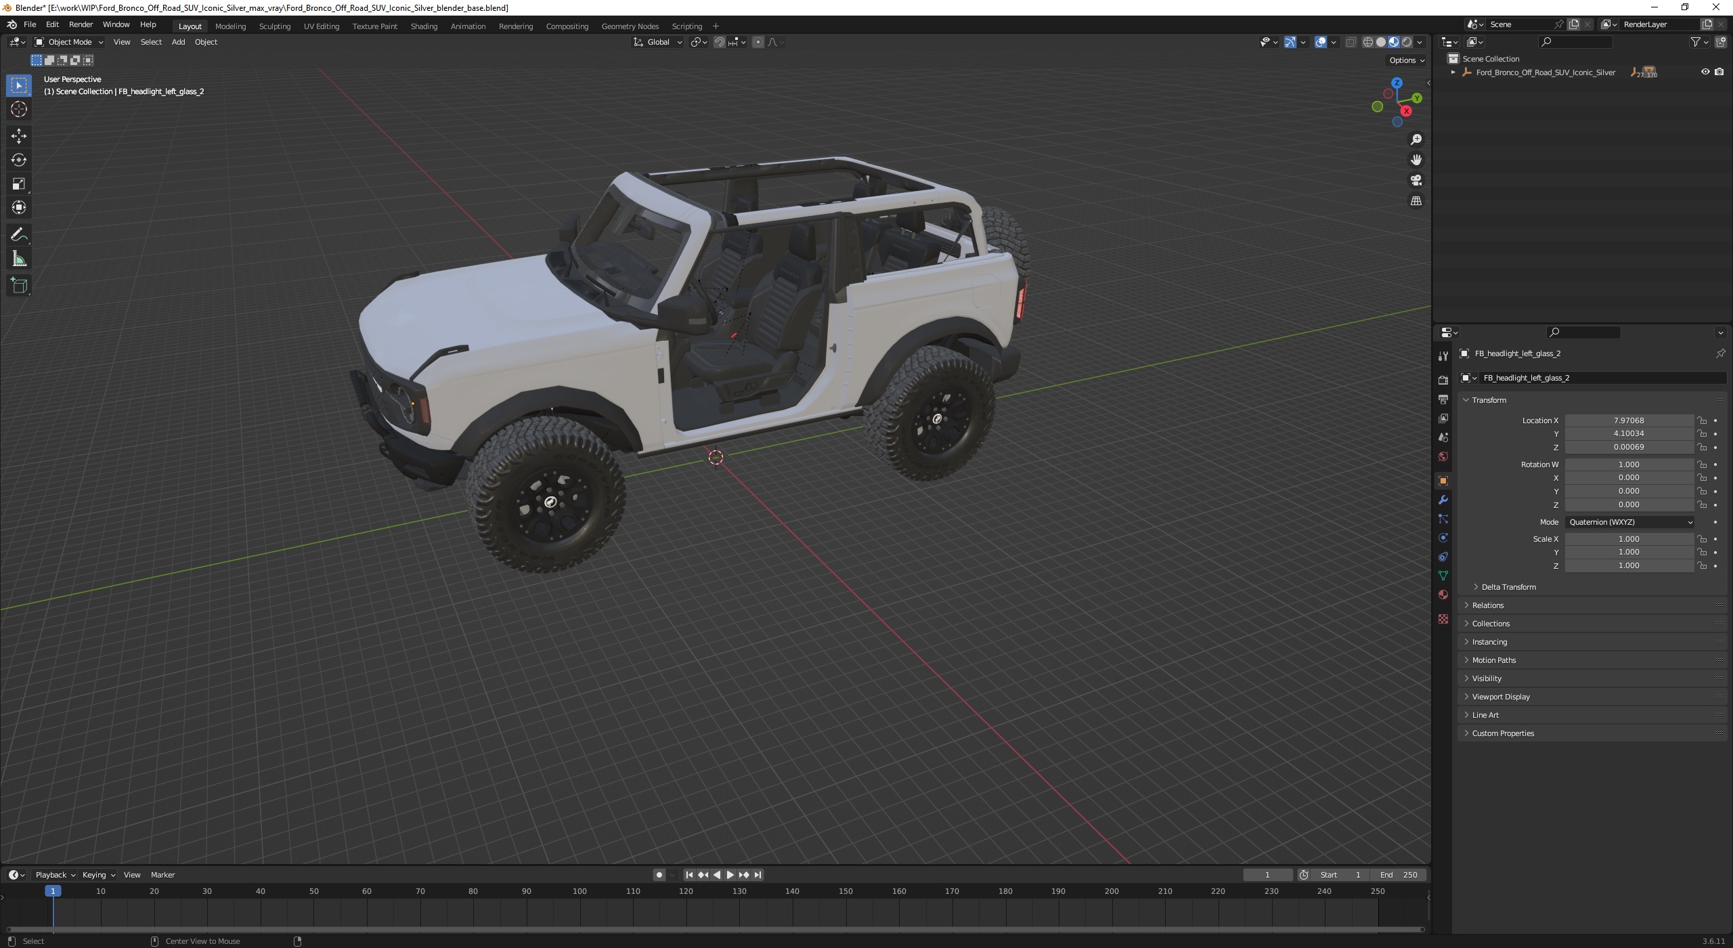Choose the Add Cube tool
Screen dimensions: 1733x948
(18, 286)
